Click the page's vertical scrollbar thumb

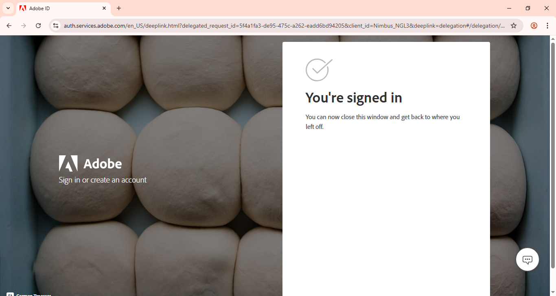[553, 155]
